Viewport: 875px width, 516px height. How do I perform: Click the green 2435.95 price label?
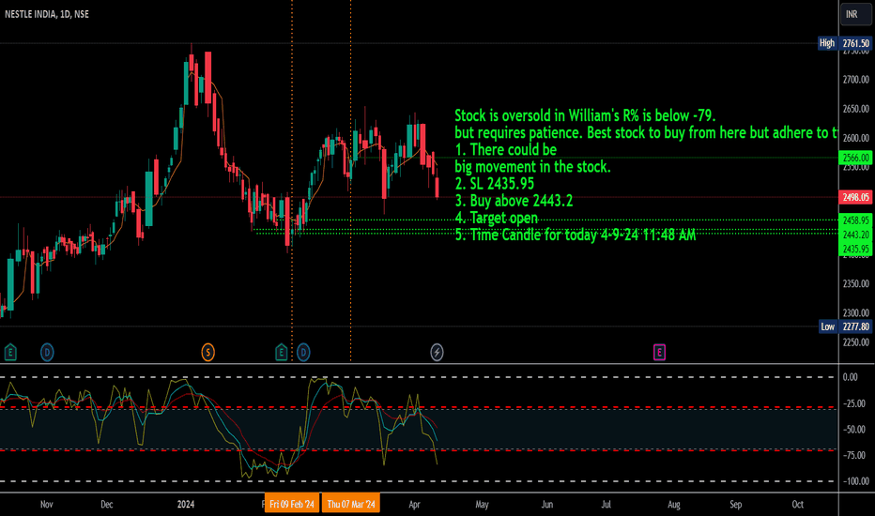(855, 249)
